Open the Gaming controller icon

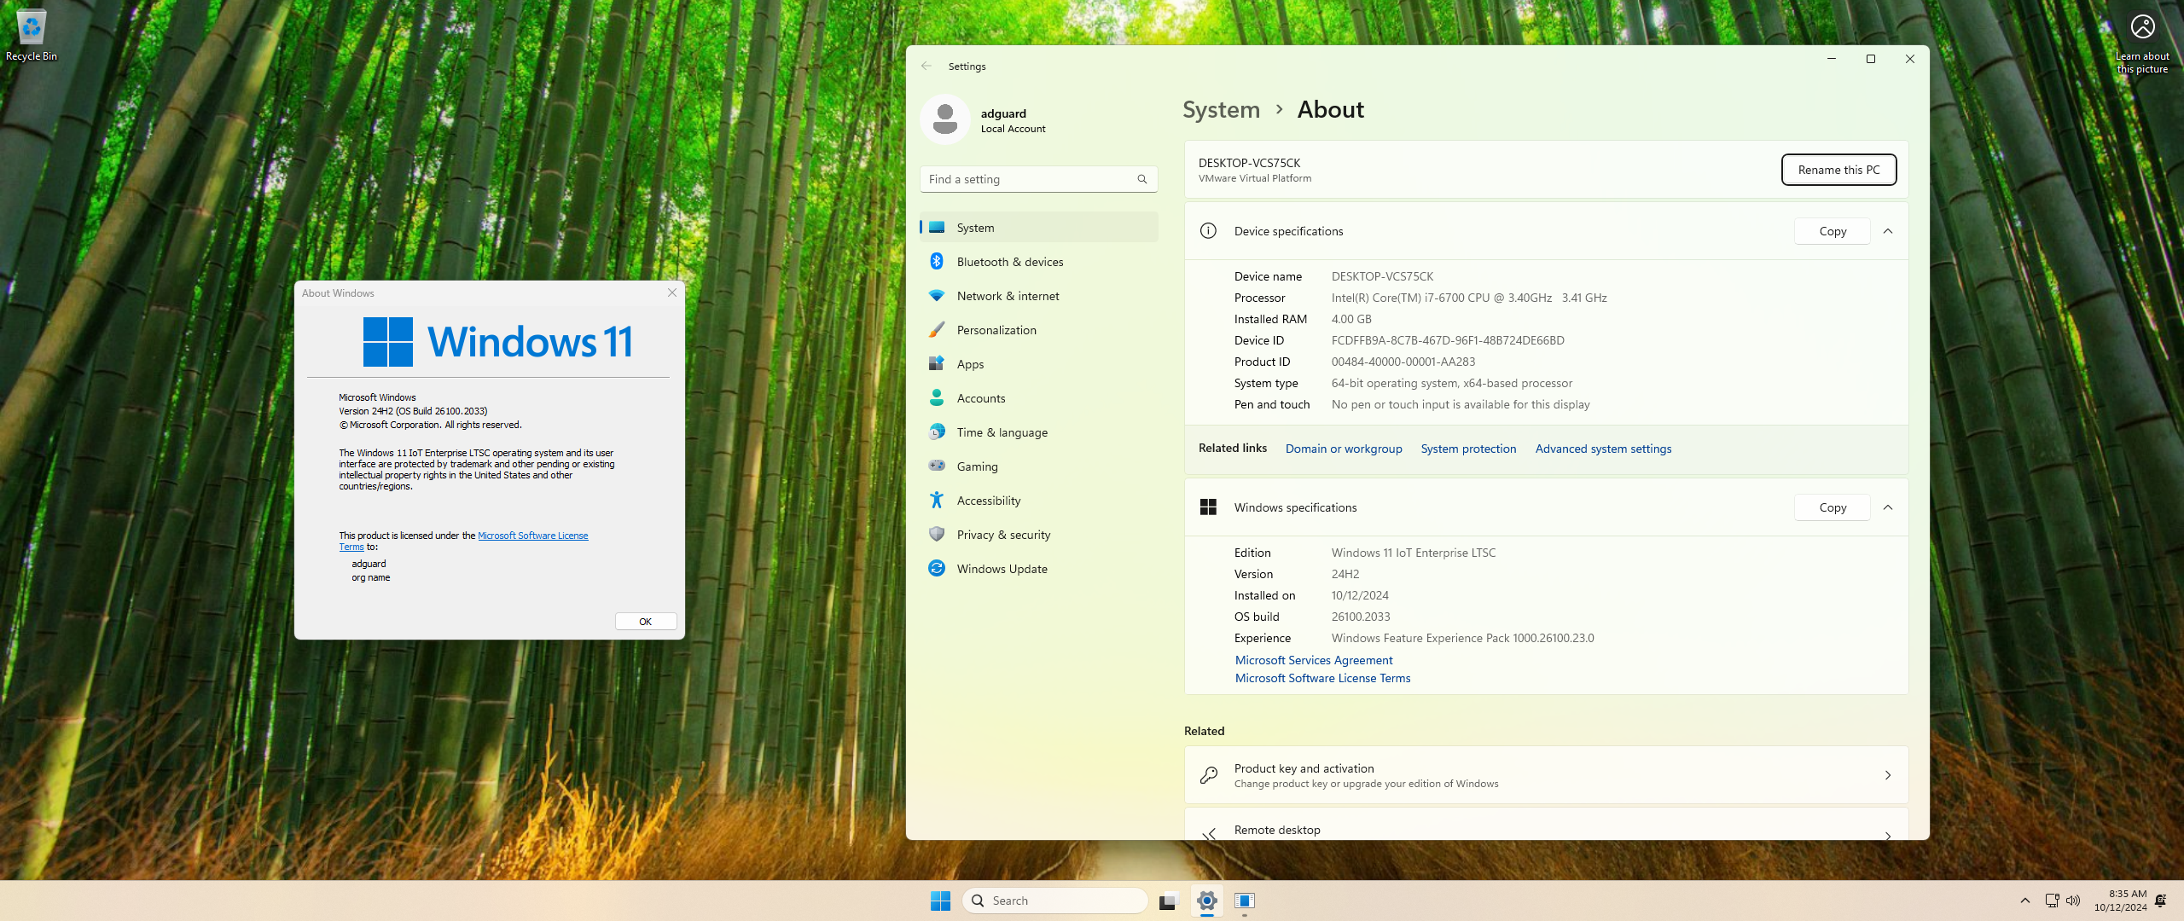point(937,466)
